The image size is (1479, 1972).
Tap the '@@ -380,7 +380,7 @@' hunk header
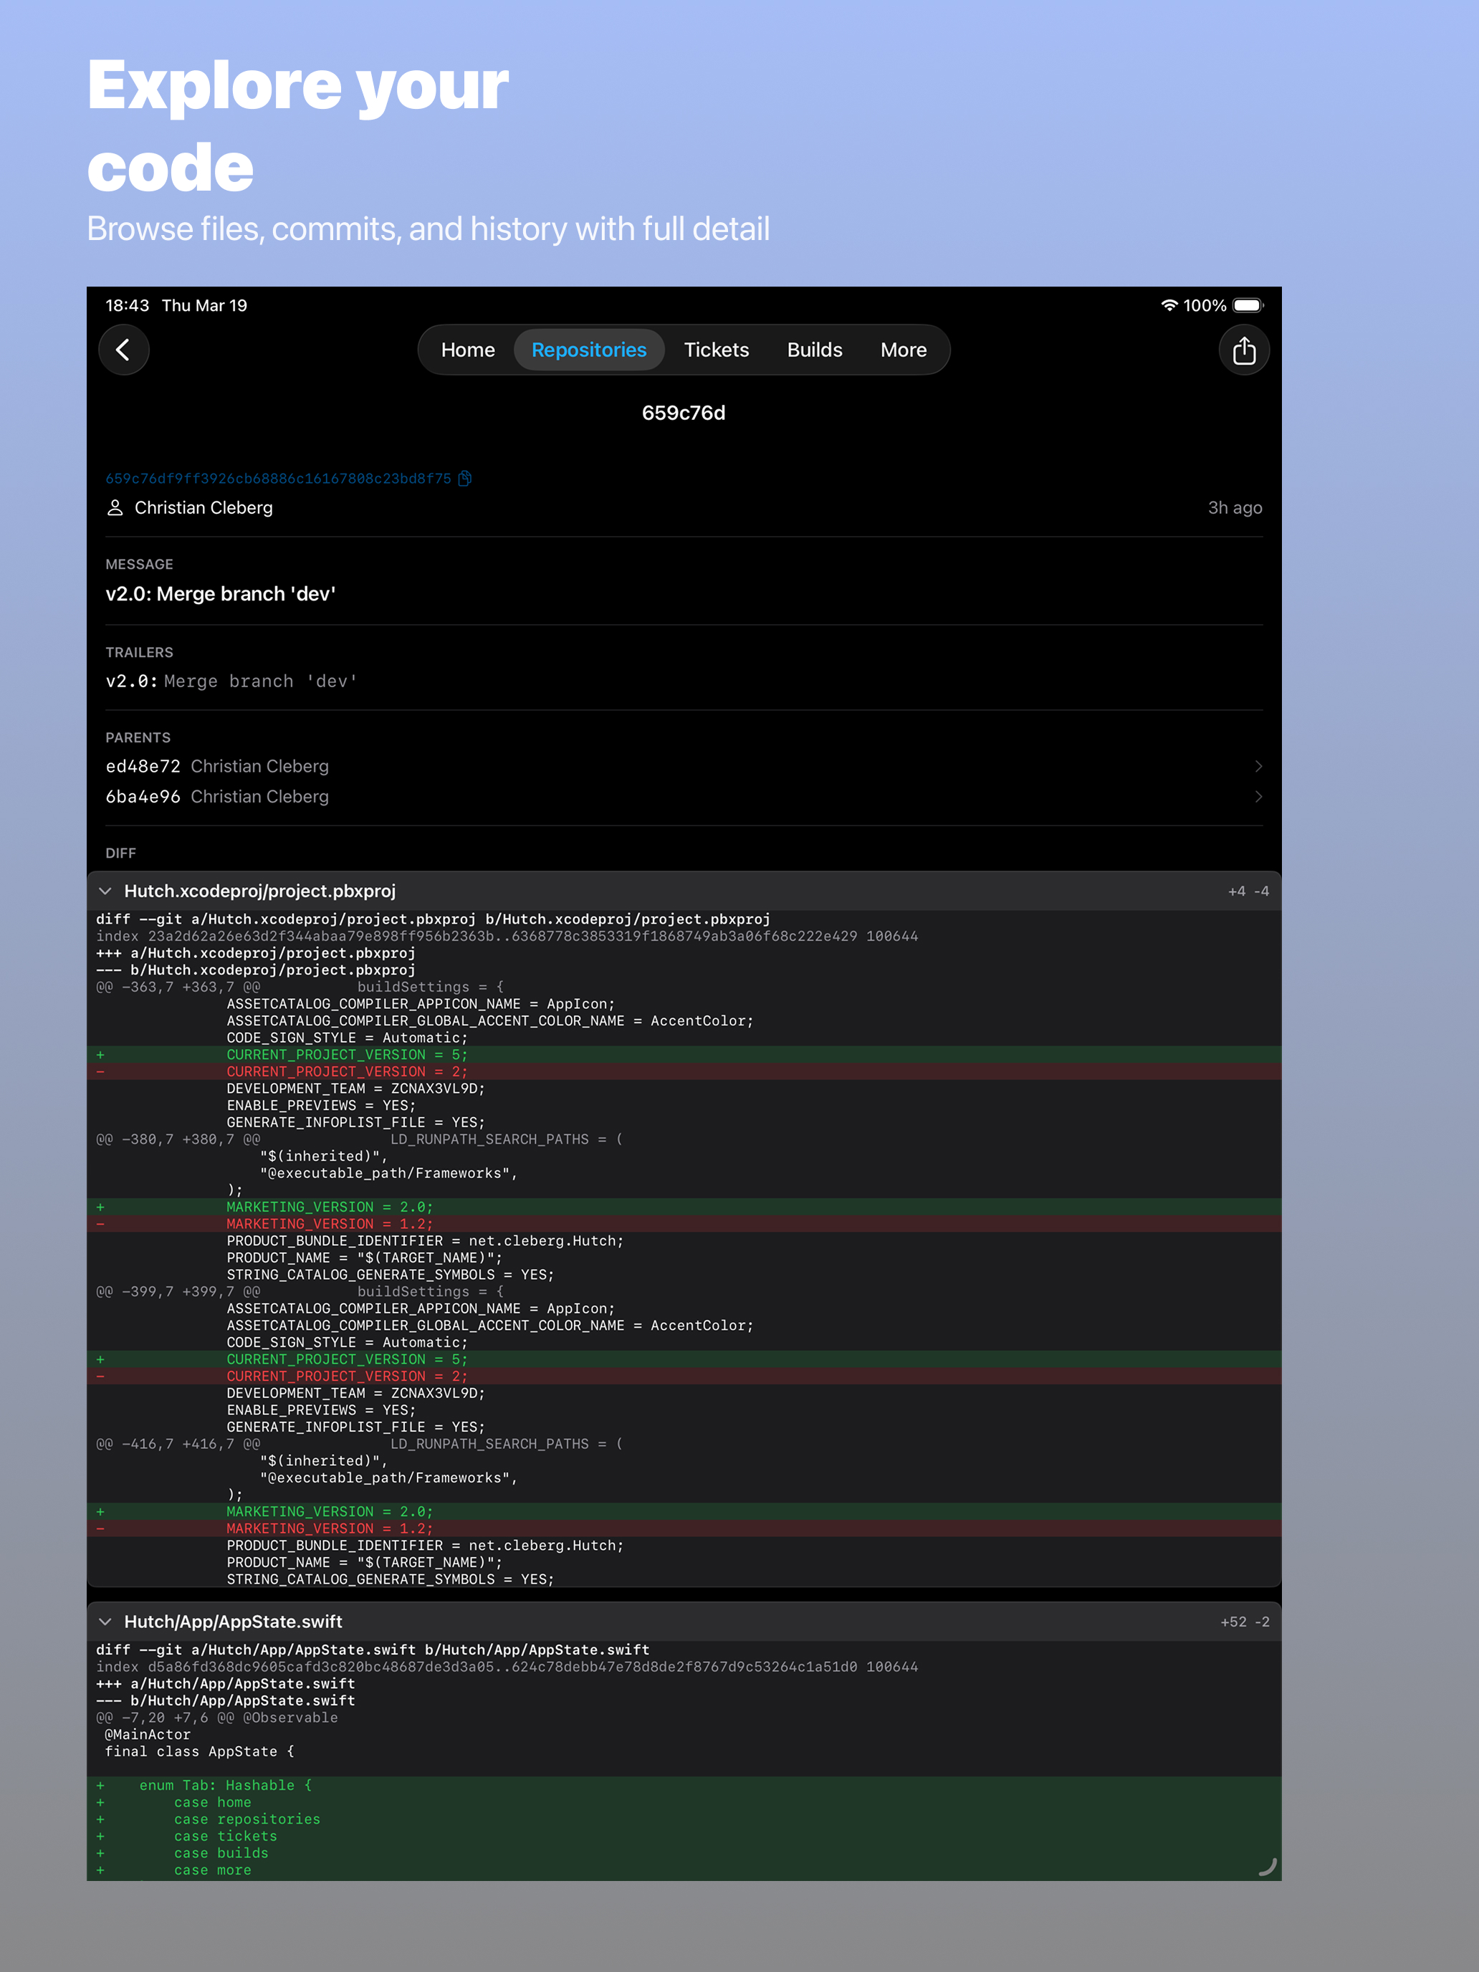point(178,1139)
